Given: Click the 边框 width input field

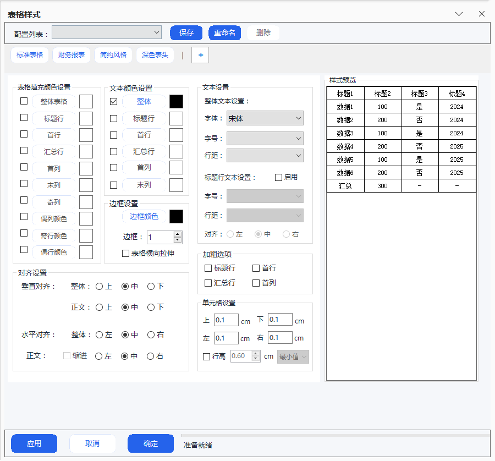Looking at the screenshot, I should 161,237.
